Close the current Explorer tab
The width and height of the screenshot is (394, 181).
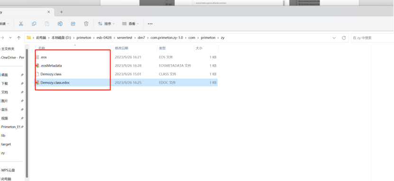tap(49, 12)
